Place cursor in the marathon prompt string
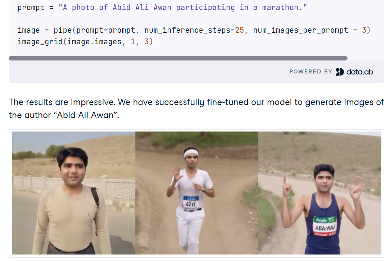The height and width of the screenshot is (261, 390). (182, 8)
